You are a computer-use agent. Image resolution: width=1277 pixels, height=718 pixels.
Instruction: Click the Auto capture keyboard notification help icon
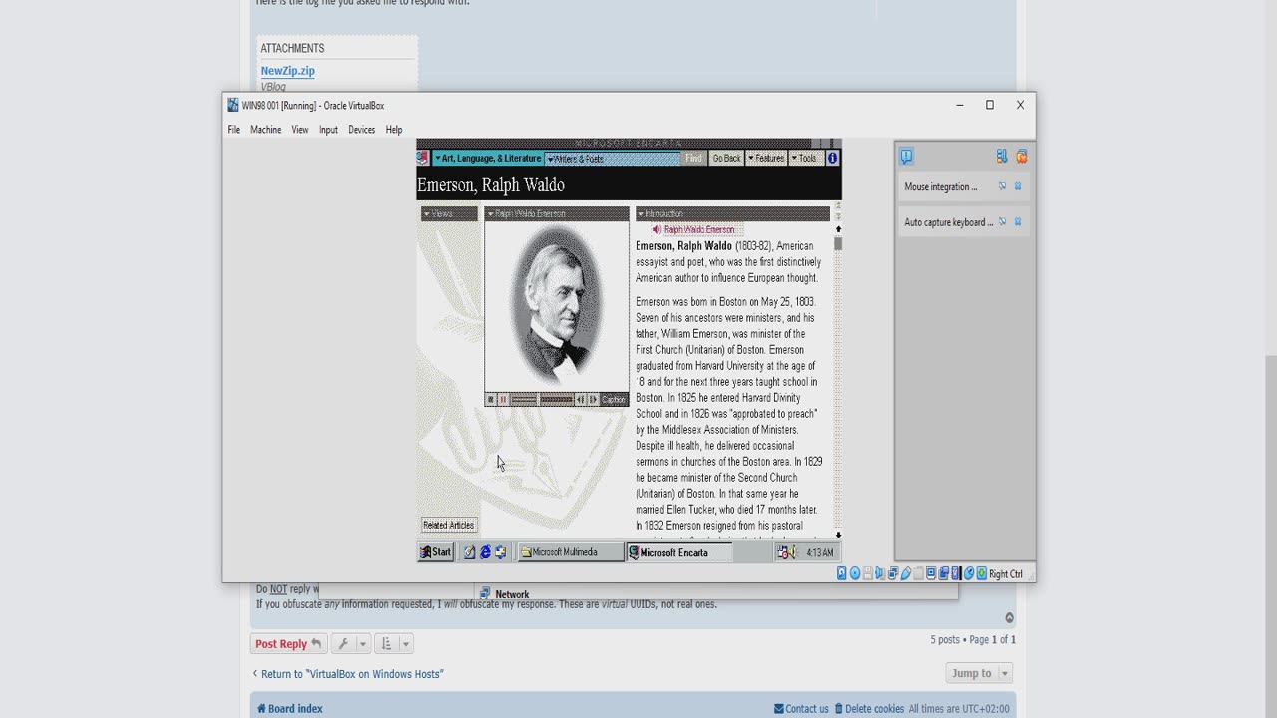(x=1002, y=222)
